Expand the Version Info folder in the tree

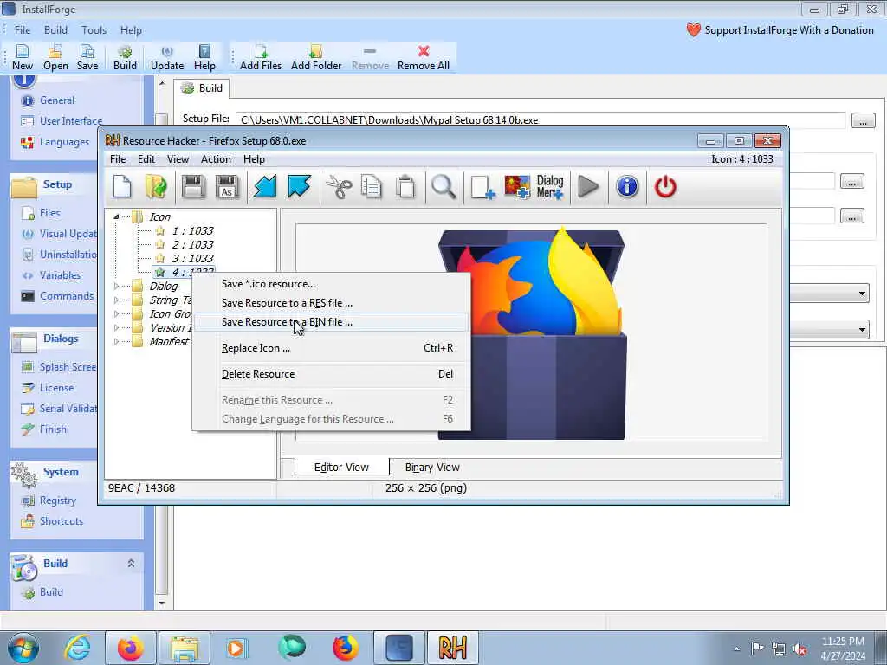(x=116, y=327)
